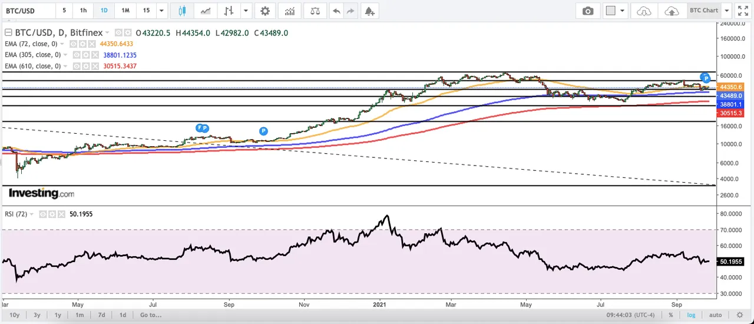This screenshot has width=754, height=324.
Task: Select the 1h timeframe
Action: tap(83, 11)
